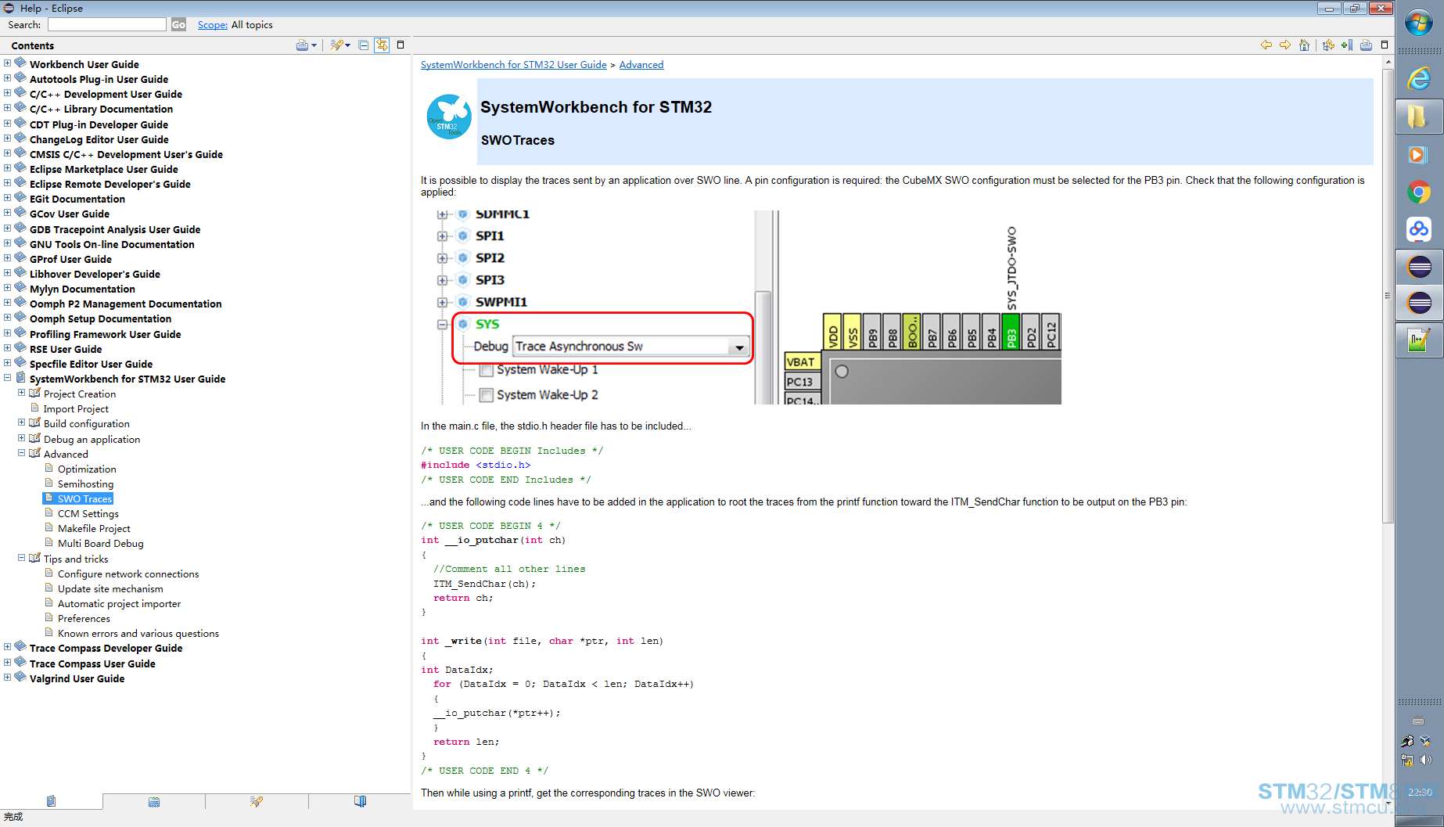Open the Valgrind User Guide book
The image size is (1444, 827).
click(x=77, y=679)
